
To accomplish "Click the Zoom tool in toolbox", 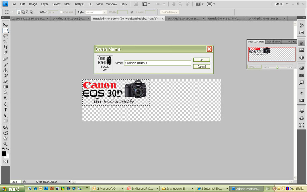I will [x=5, y=144].
